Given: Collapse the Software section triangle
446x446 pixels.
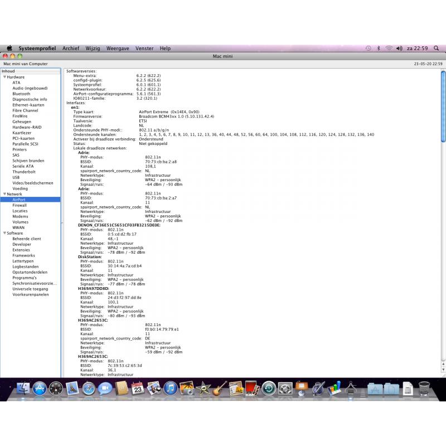Looking at the screenshot, I should point(4,233).
